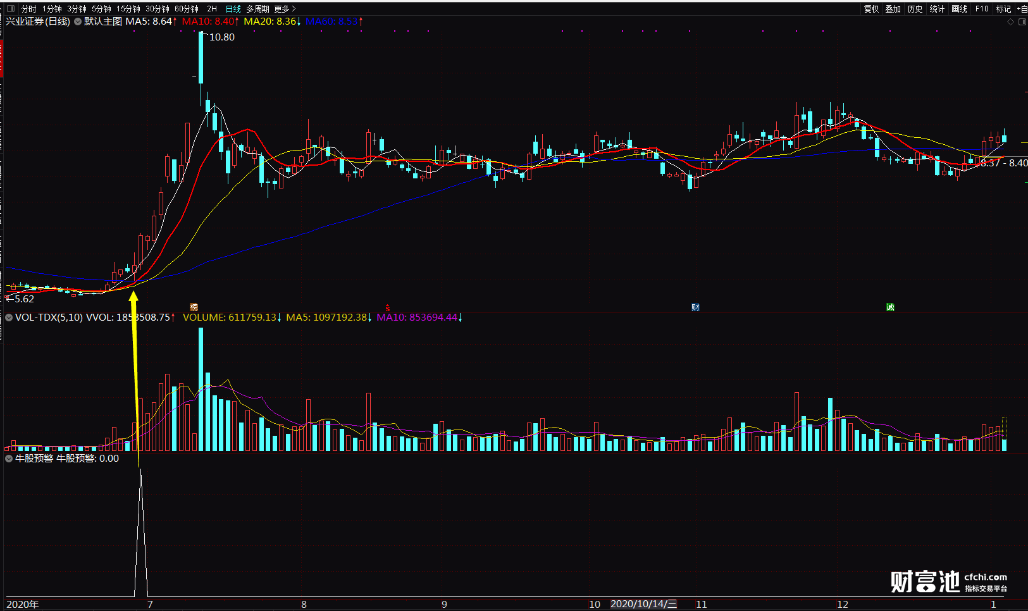
Task: Click the 复权 adjustment button
Action: (x=872, y=9)
